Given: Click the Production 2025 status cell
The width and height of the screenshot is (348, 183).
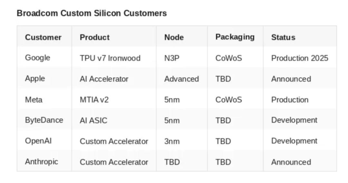Looking at the screenshot, I should pos(300,58).
